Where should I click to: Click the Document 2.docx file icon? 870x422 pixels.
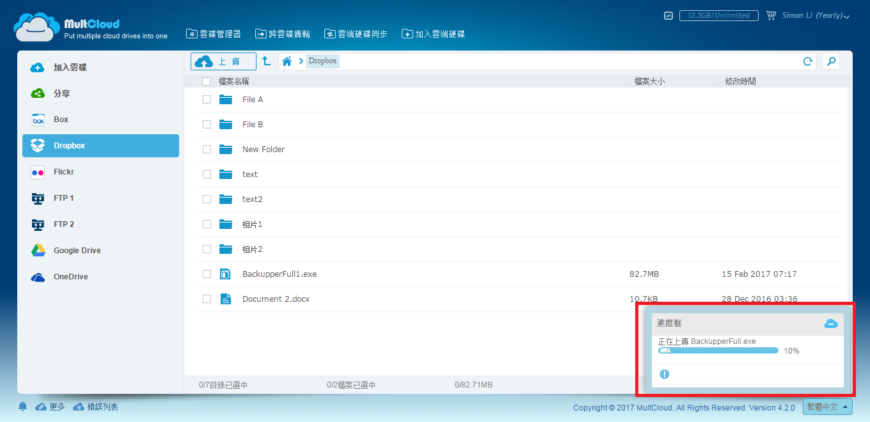click(225, 299)
